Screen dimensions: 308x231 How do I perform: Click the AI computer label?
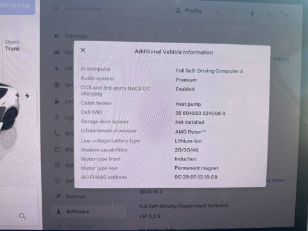tap(96, 69)
